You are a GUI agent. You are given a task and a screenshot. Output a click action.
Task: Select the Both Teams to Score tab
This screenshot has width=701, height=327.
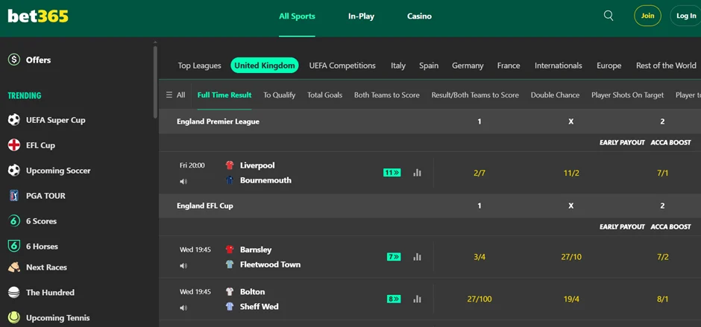click(386, 95)
